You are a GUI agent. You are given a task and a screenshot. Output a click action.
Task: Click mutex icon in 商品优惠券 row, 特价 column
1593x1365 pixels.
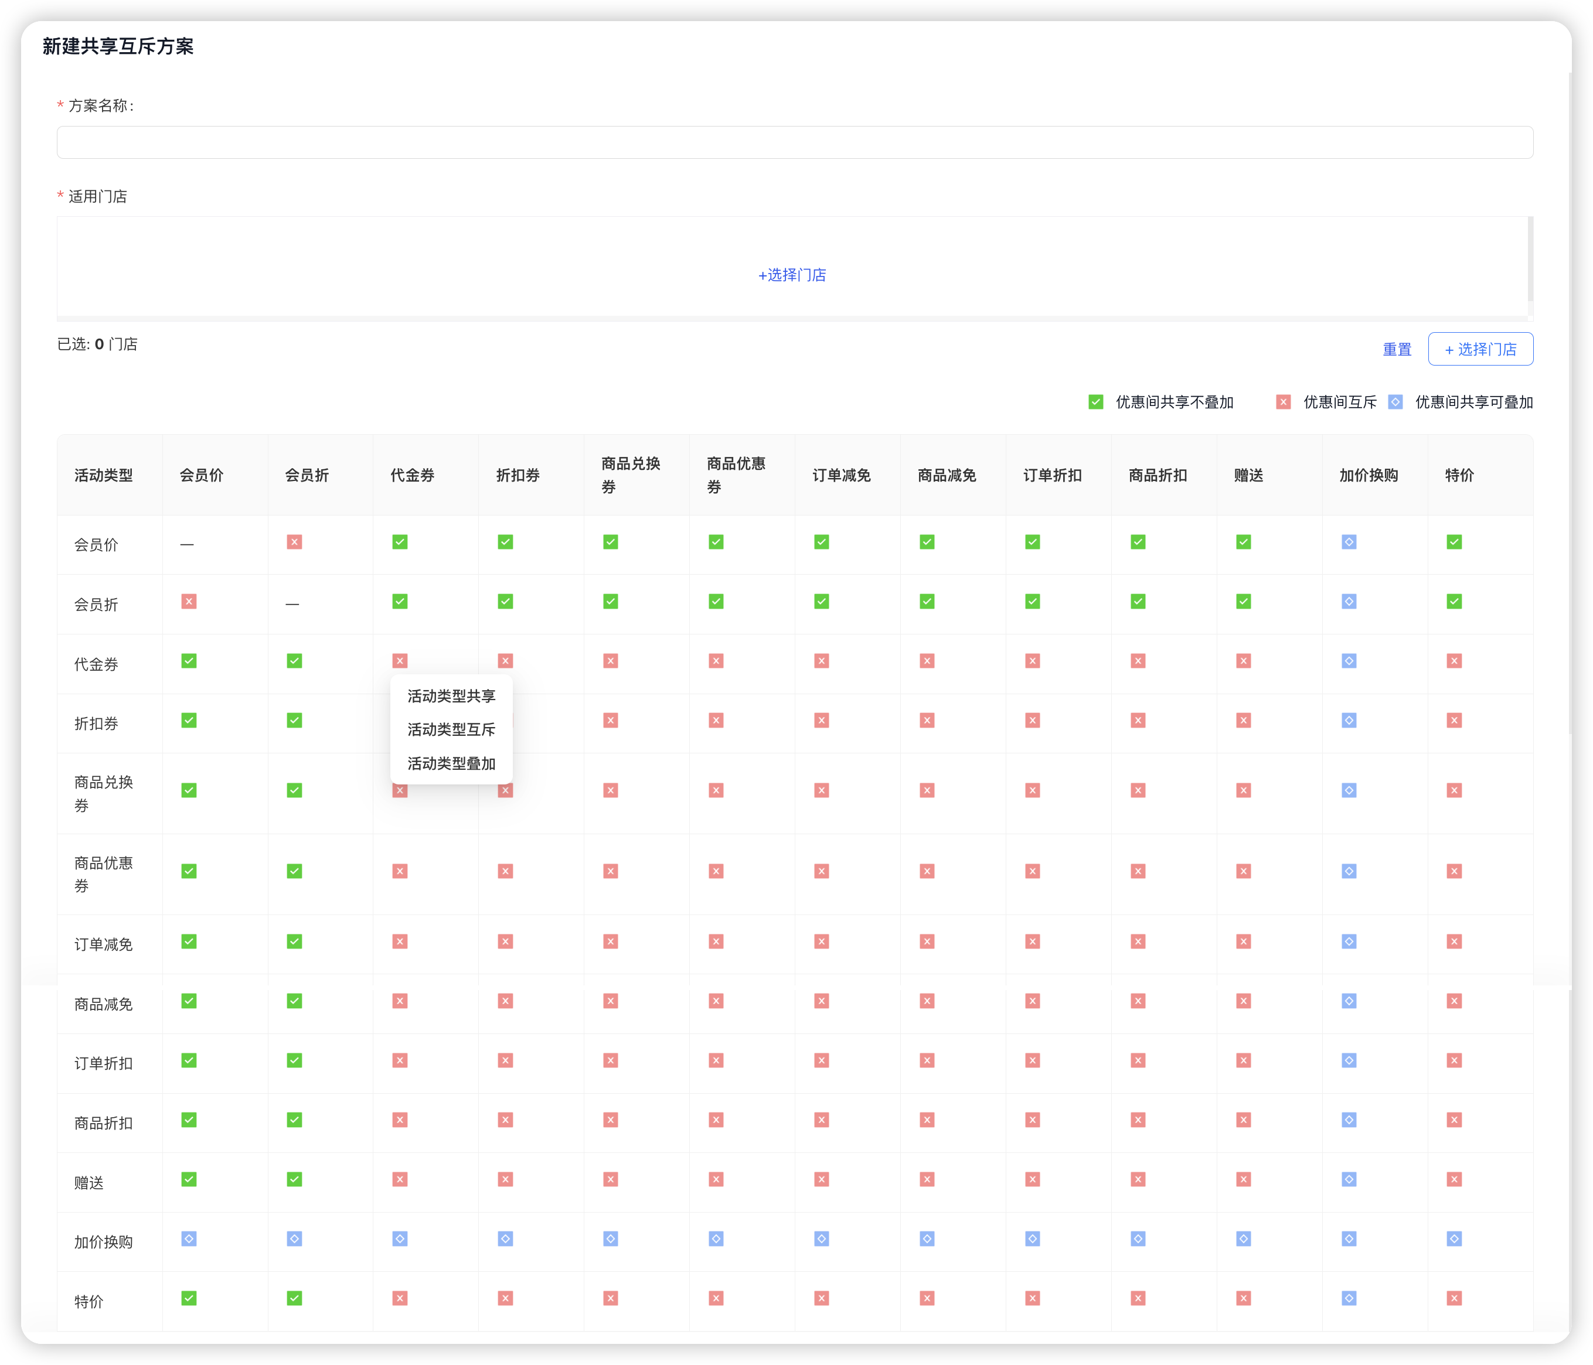pyautogui.click(x=1454, y=871)
